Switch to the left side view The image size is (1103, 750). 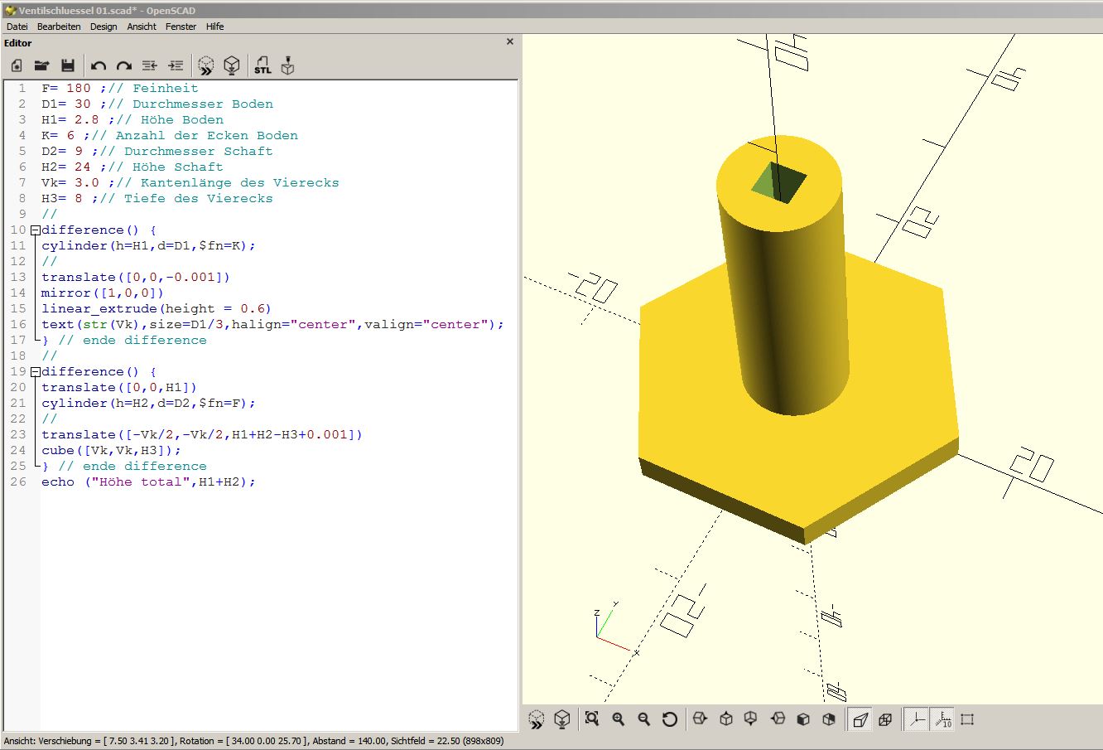(x=778, y=719)
